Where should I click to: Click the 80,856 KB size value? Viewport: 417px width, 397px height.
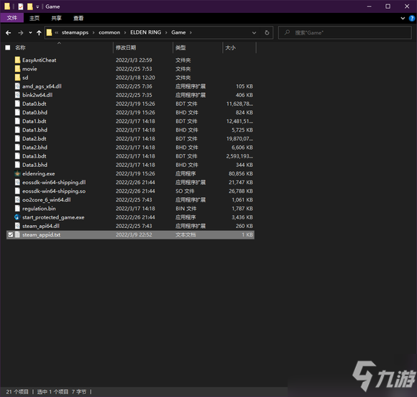pos(241,174)
